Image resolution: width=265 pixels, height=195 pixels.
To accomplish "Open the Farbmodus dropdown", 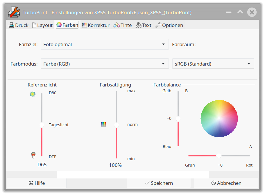I will (x=105, y=64).
